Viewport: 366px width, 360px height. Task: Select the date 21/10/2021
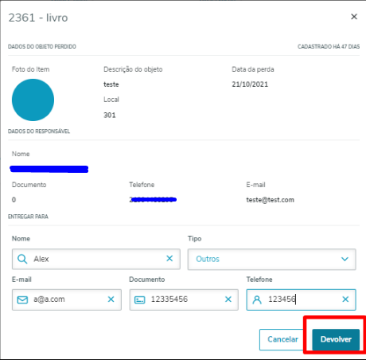pyautogui.click(x=250, y=84)
